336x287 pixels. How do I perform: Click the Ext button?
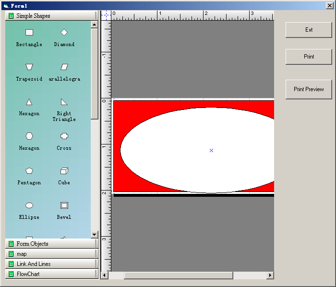point(309,30)
